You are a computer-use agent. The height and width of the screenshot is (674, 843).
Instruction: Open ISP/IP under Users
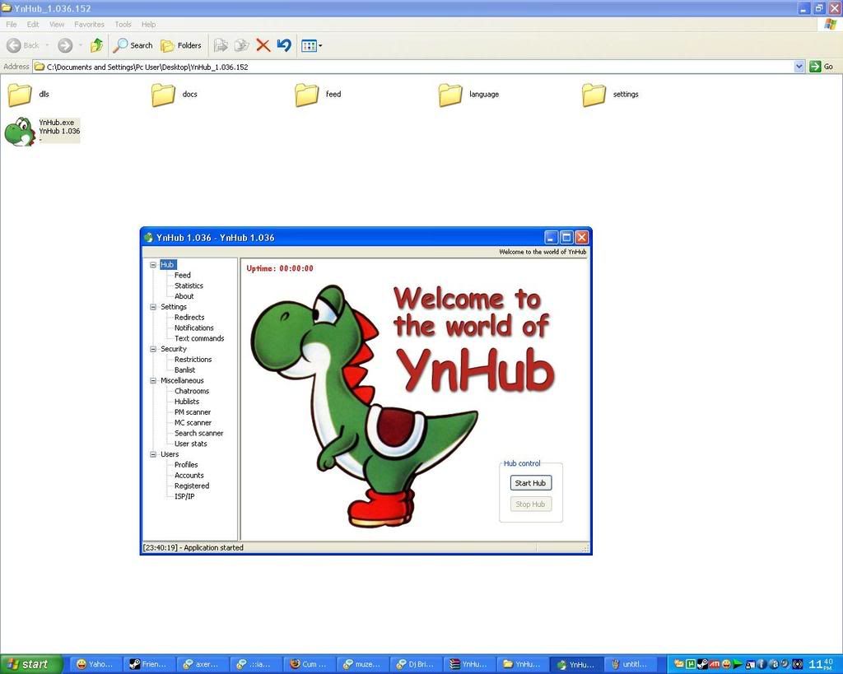click(184, 496)
